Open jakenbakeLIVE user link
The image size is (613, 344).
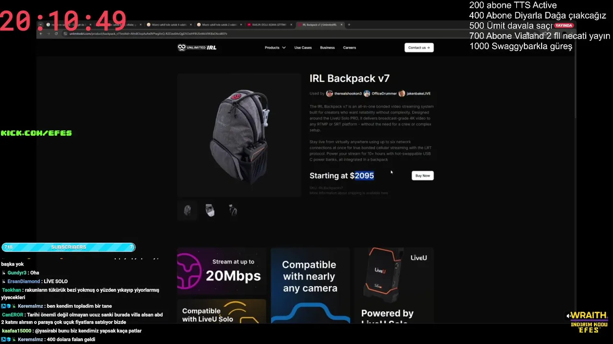pyautogui.click(x=419, y=94)
